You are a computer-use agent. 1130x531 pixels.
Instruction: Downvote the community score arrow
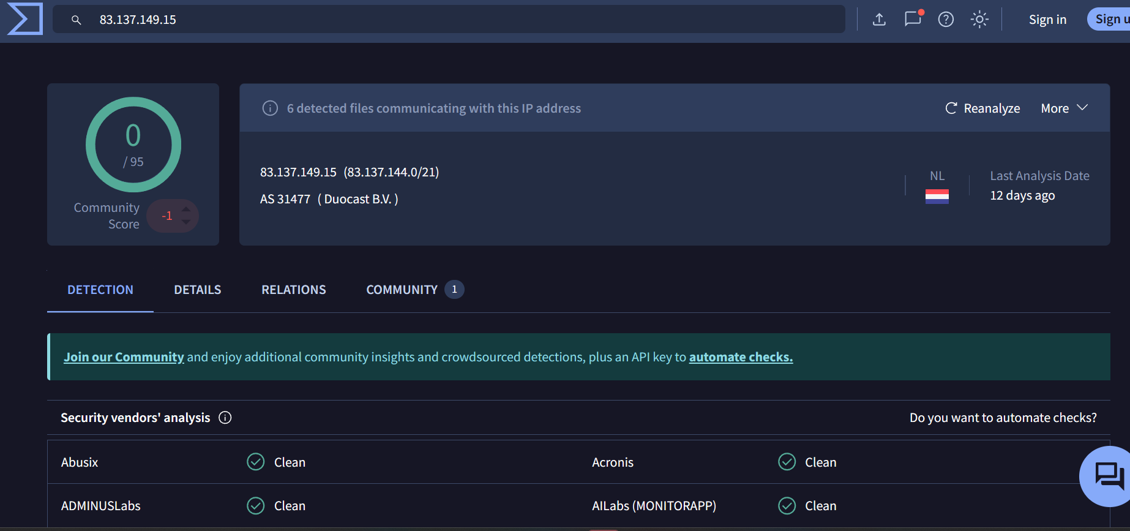click(186, 222)
